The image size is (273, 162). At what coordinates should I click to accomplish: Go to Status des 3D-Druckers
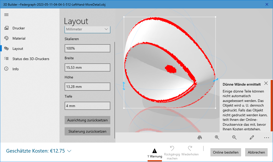31,59
